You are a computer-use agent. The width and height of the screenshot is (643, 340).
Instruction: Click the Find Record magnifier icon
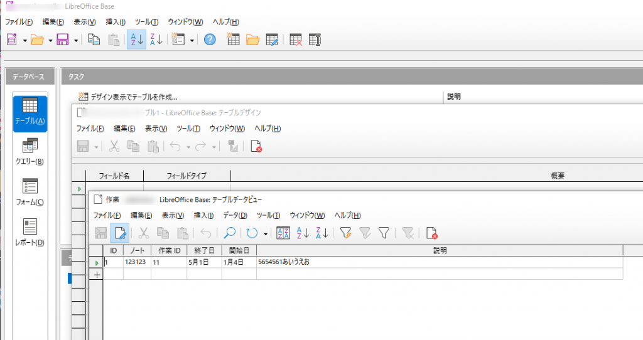pos(229,233)
